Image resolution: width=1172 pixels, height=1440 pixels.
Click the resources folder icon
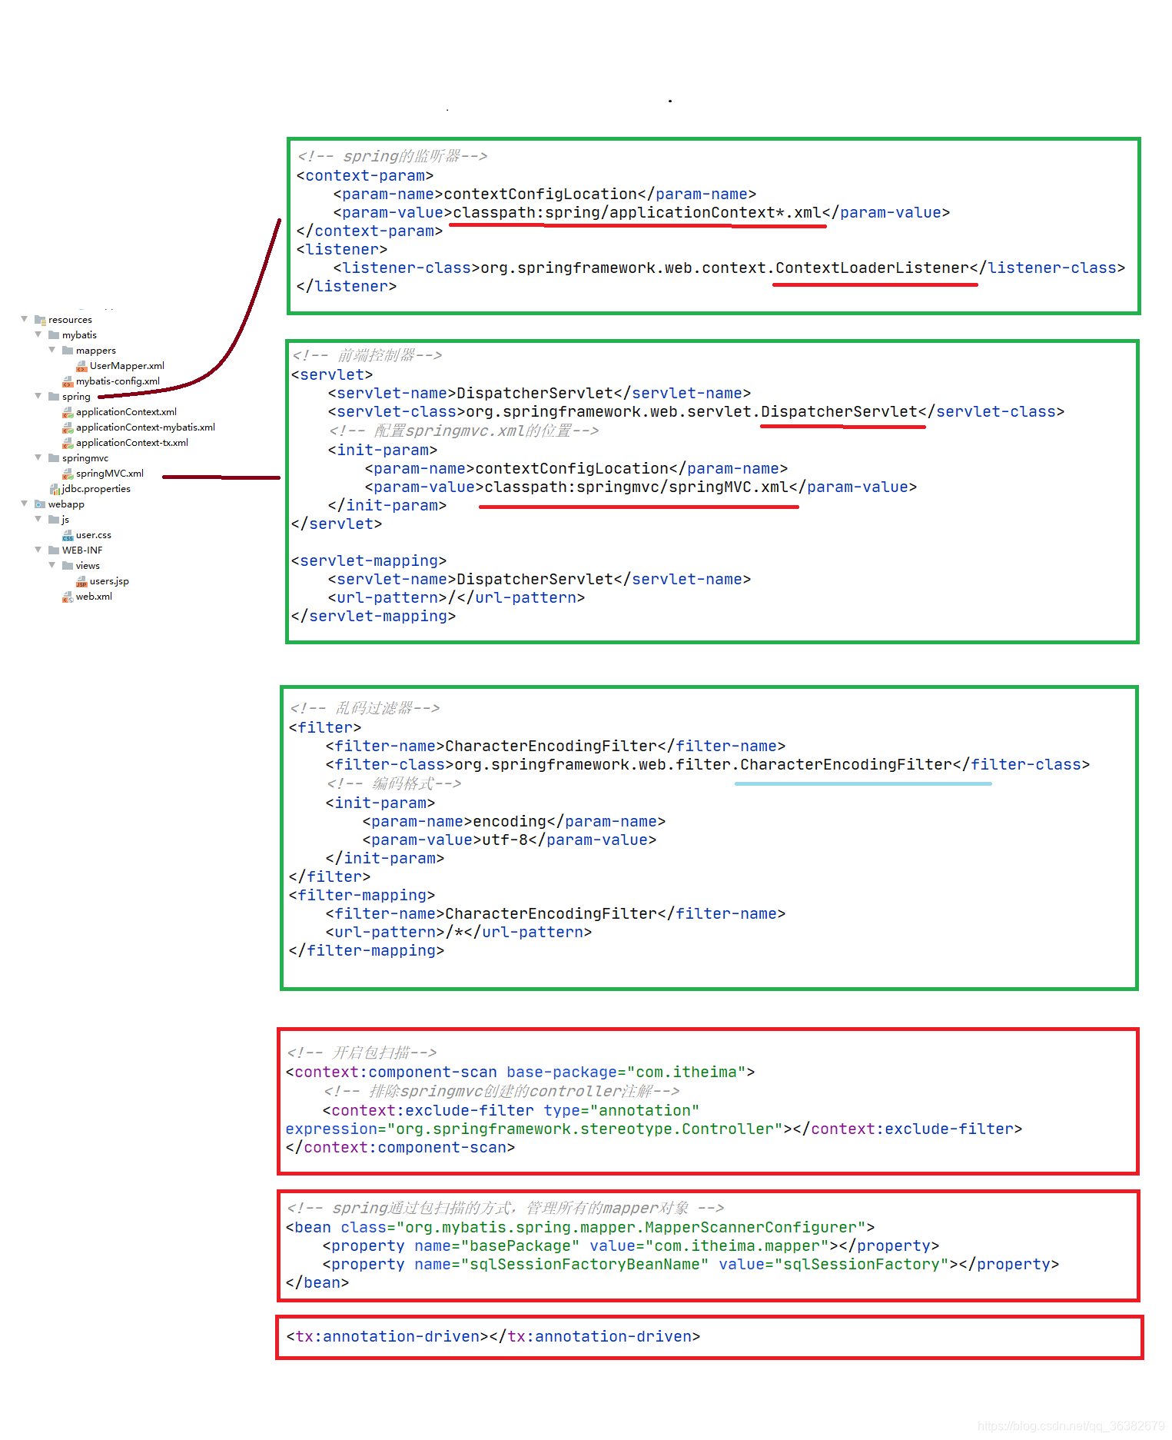click(x=40, y=320)
